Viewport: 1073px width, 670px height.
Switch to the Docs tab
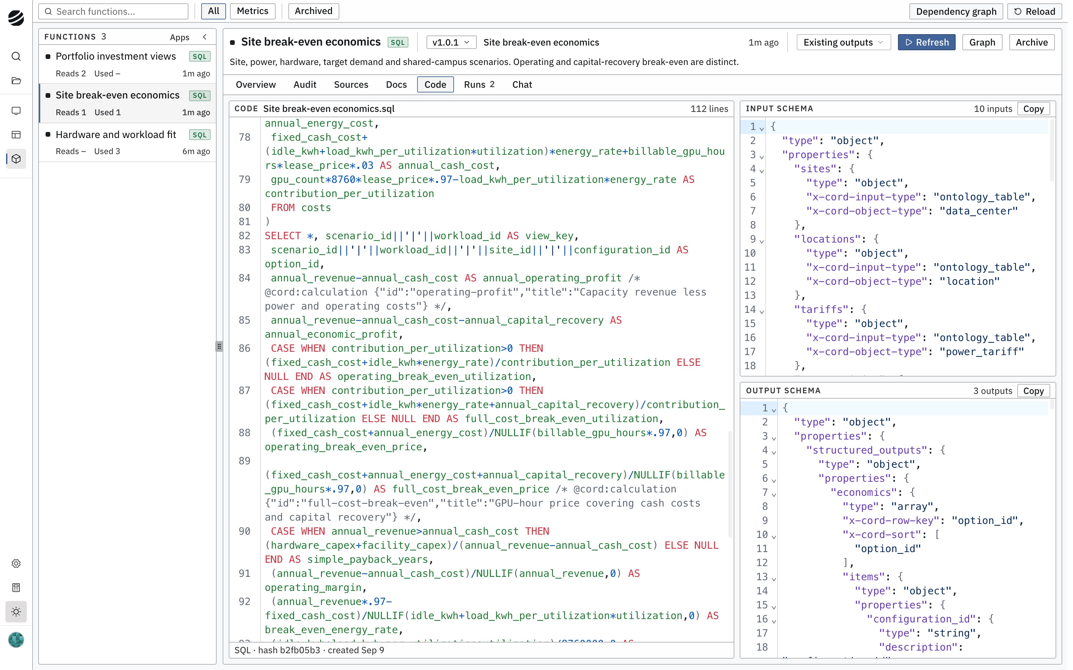(396, 85)
